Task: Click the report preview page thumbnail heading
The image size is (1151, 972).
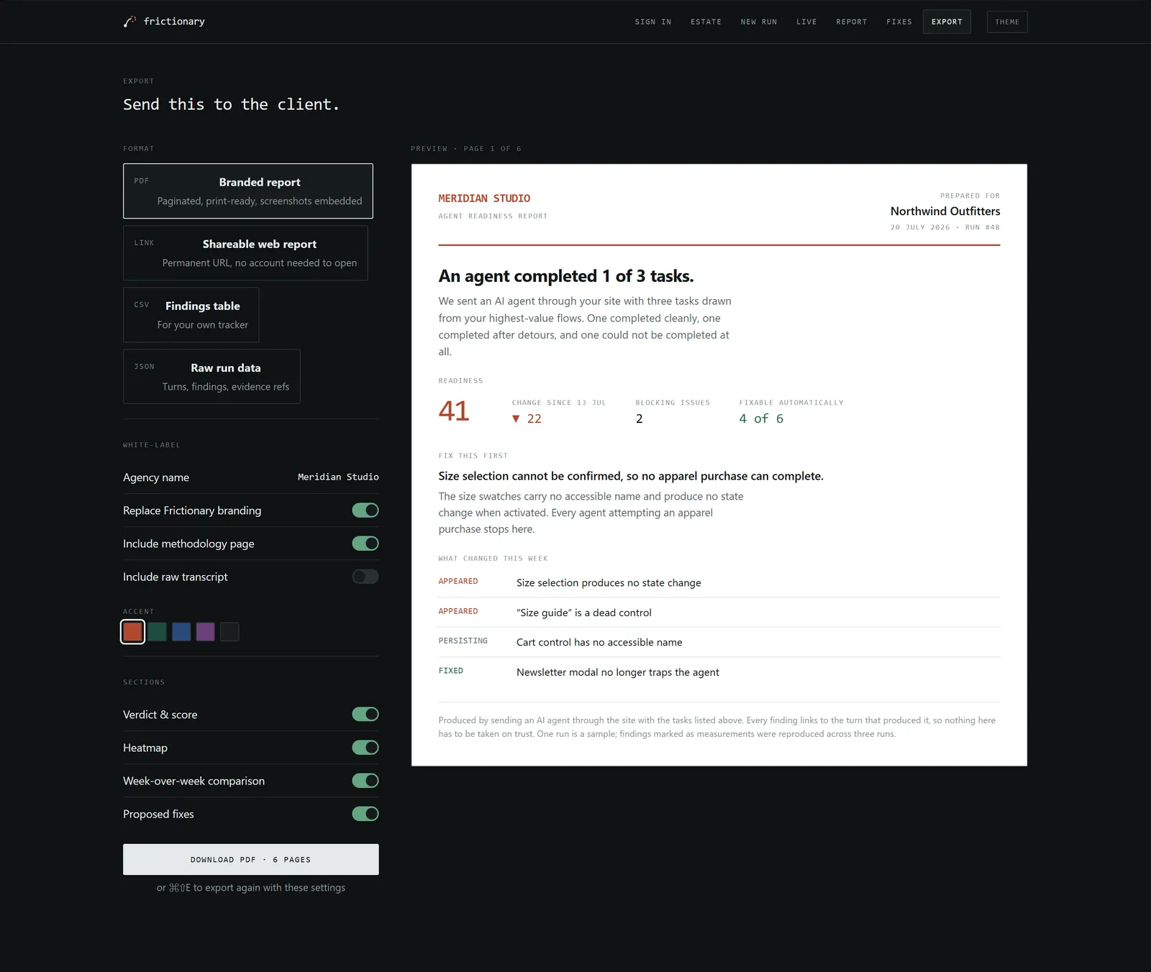Action: point(566,276)
